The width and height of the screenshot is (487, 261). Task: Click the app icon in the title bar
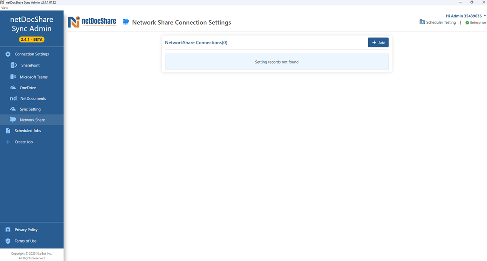tap(2, 2)
